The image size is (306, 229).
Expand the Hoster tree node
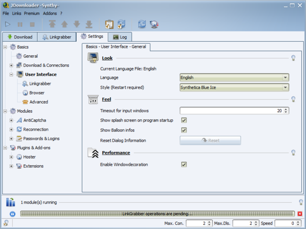[x=11, y=157]
